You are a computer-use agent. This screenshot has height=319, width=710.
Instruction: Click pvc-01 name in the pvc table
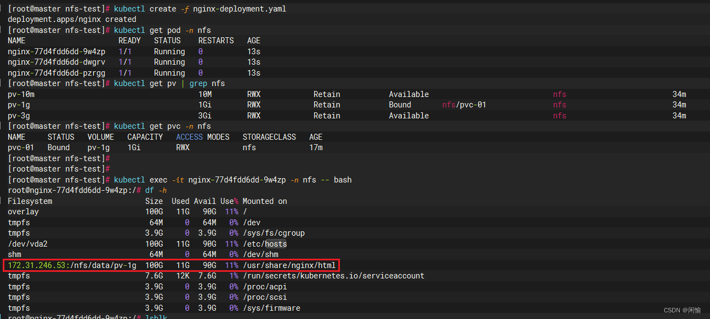21,147
